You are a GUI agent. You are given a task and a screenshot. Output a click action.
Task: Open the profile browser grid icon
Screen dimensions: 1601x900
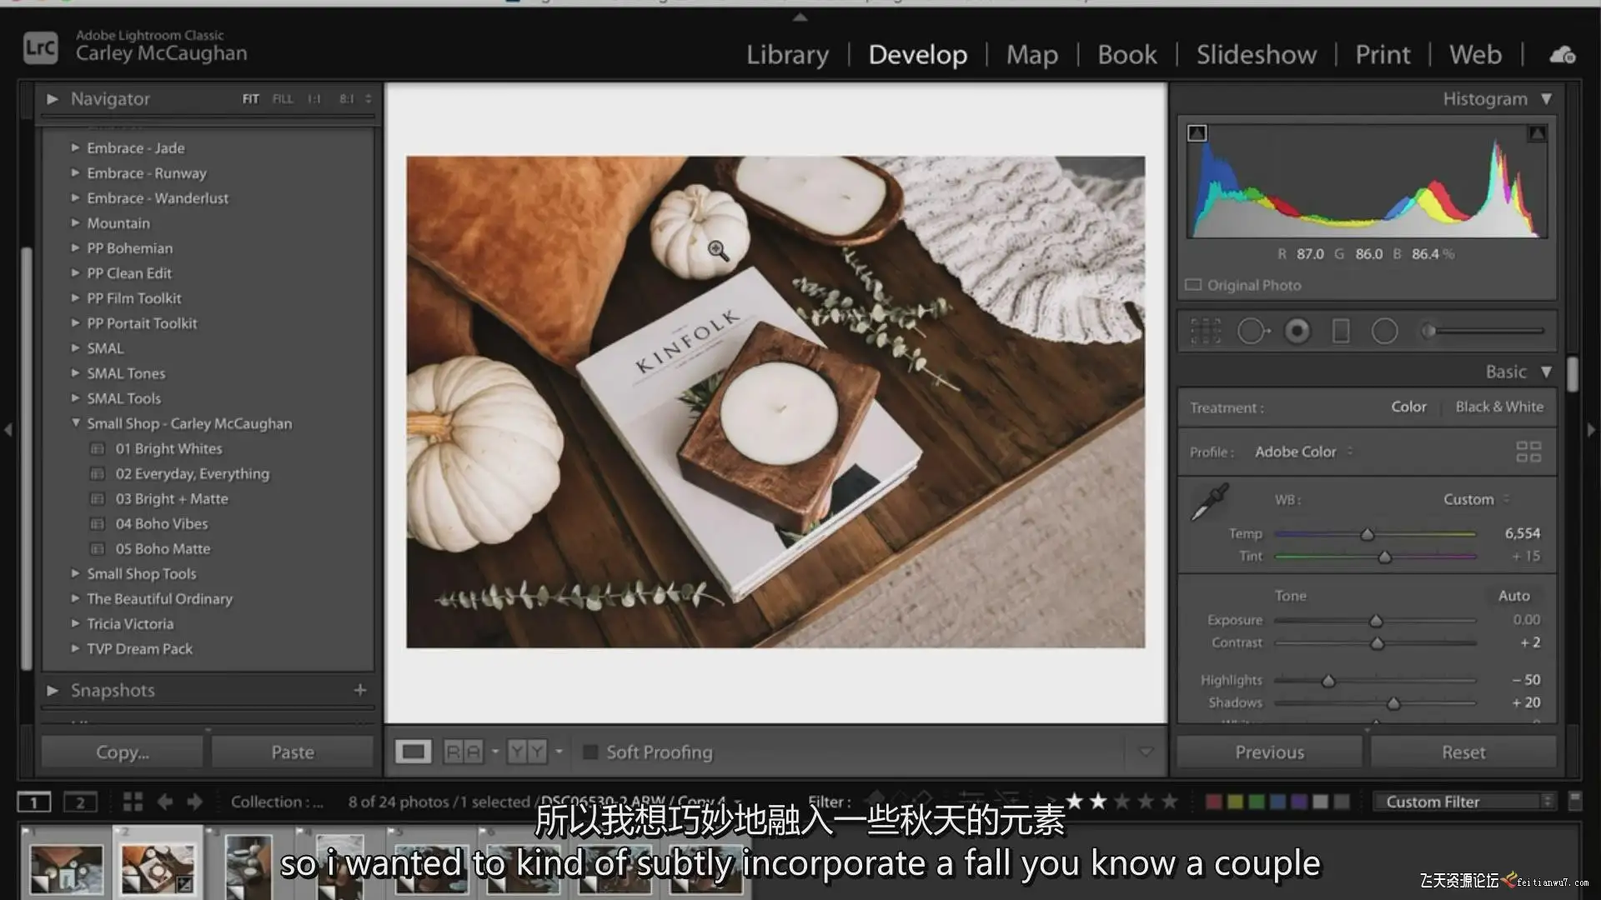pos(1528,452)
